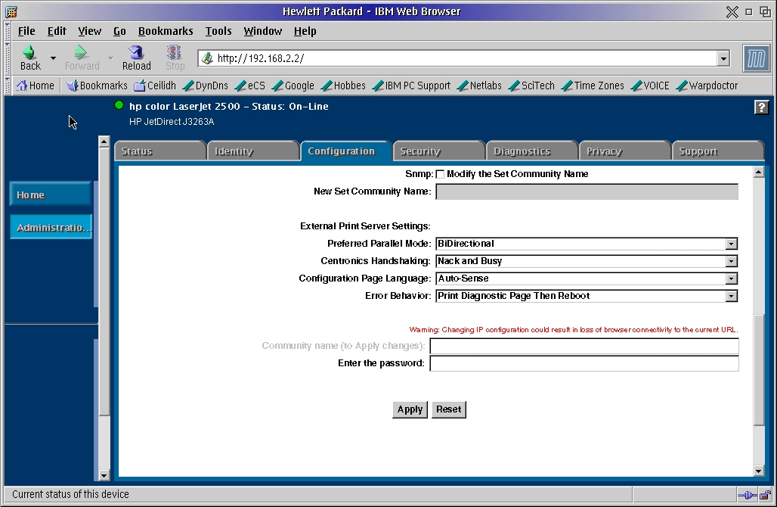777x507 pixels.
Task: Open the Warpdoctor bookmark
Action: 707,86
